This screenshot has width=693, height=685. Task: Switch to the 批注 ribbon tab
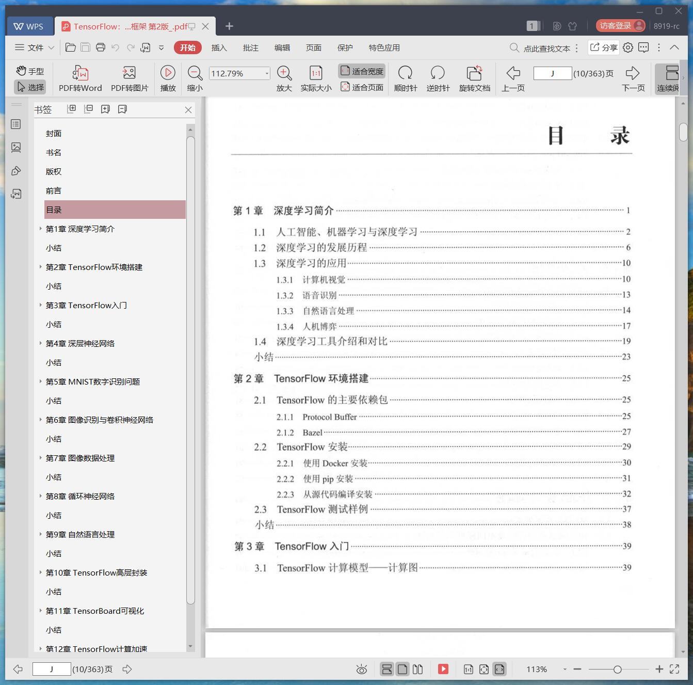pyautogui.click(x=251, y=47)
